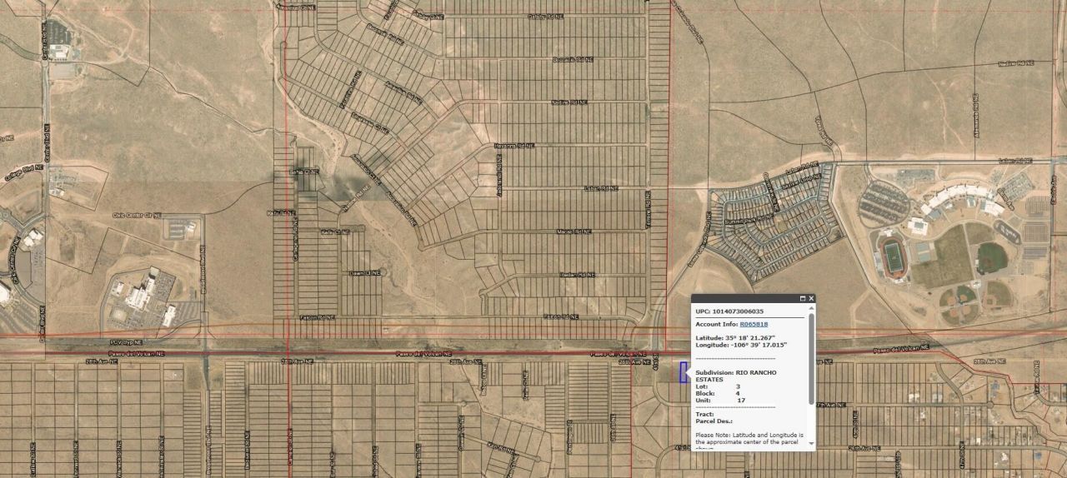Click the popup scrollbar down arrow

pyautogui.click(x=812, y=445)
